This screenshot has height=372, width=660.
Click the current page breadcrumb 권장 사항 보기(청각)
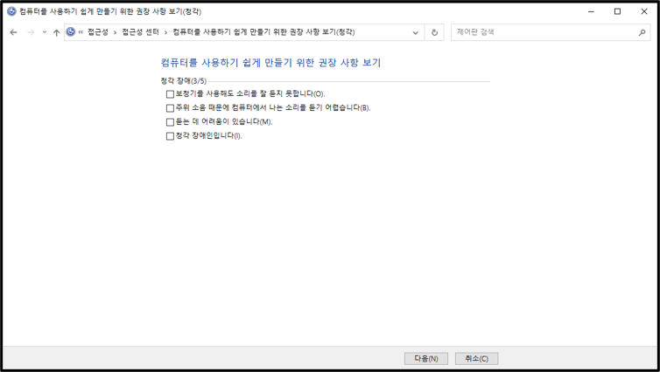(x=264, y=32)
